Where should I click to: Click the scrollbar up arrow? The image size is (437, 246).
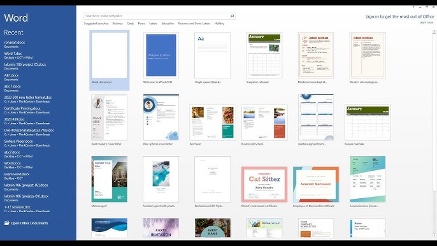[434, 32]
